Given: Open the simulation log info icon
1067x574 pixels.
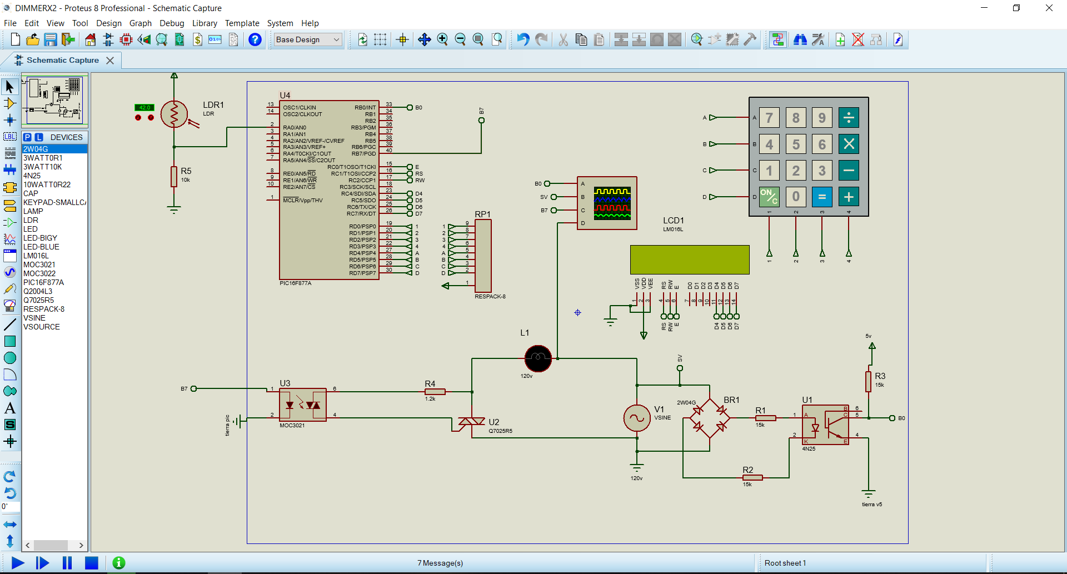Looking at the screenshot, I should tap(119, 563).
